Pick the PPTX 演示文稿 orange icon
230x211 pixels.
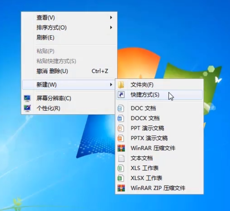[121, 138]
